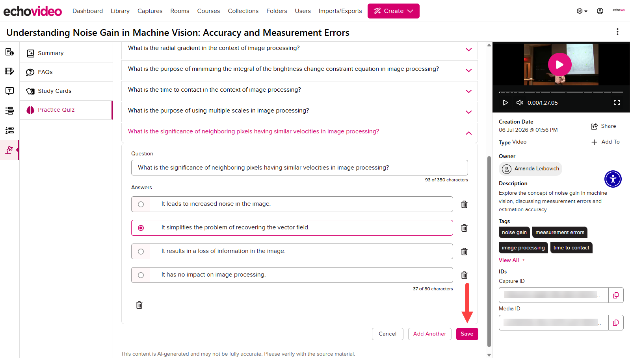Open the Create dropdown button
The image size is (630, 358).
(x=393, y=11)
